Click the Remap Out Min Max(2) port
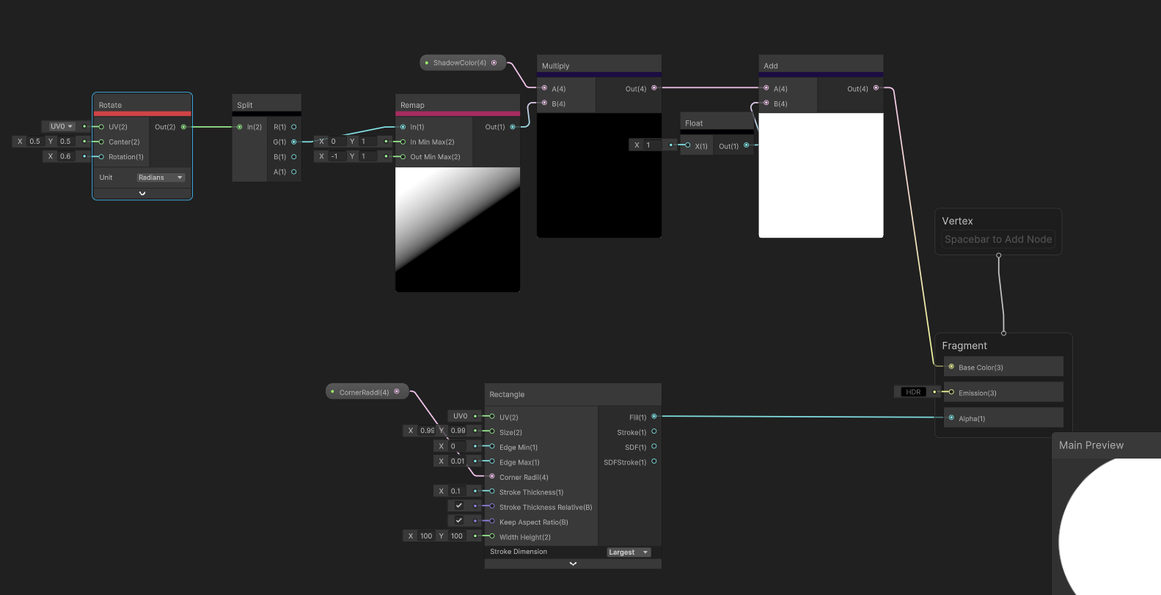The image size is (1161, 595). (x=403, y=156)
